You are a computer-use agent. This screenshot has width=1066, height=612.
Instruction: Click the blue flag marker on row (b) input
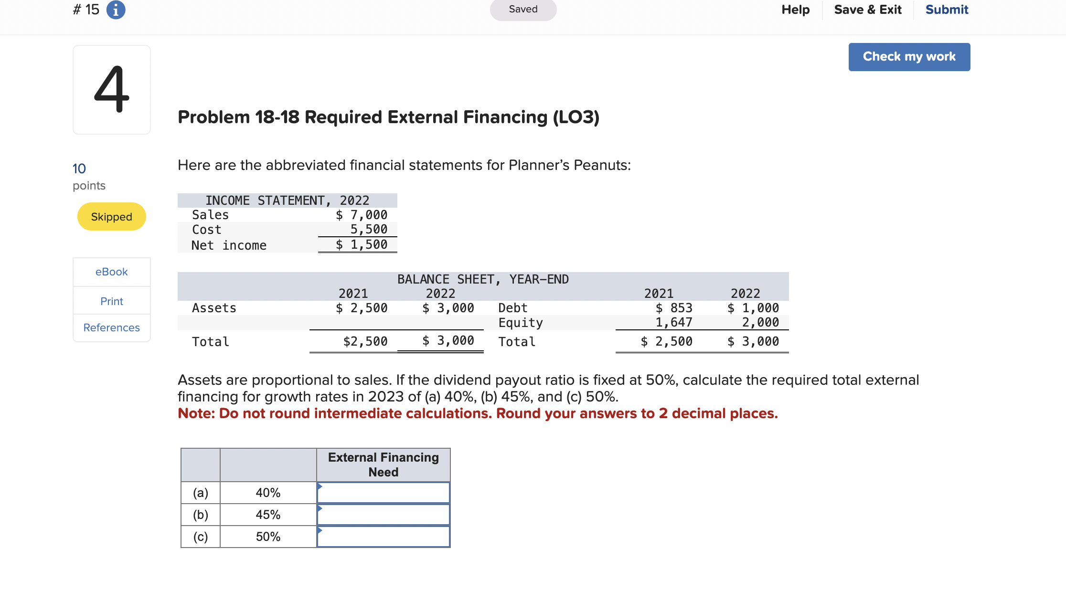click(x=319, y=508)
